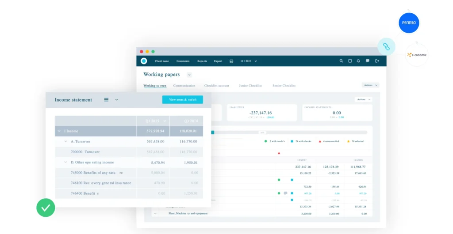Click the 5,470.94 cell
This screenshot has height=234, width=453.
point(158,162)
